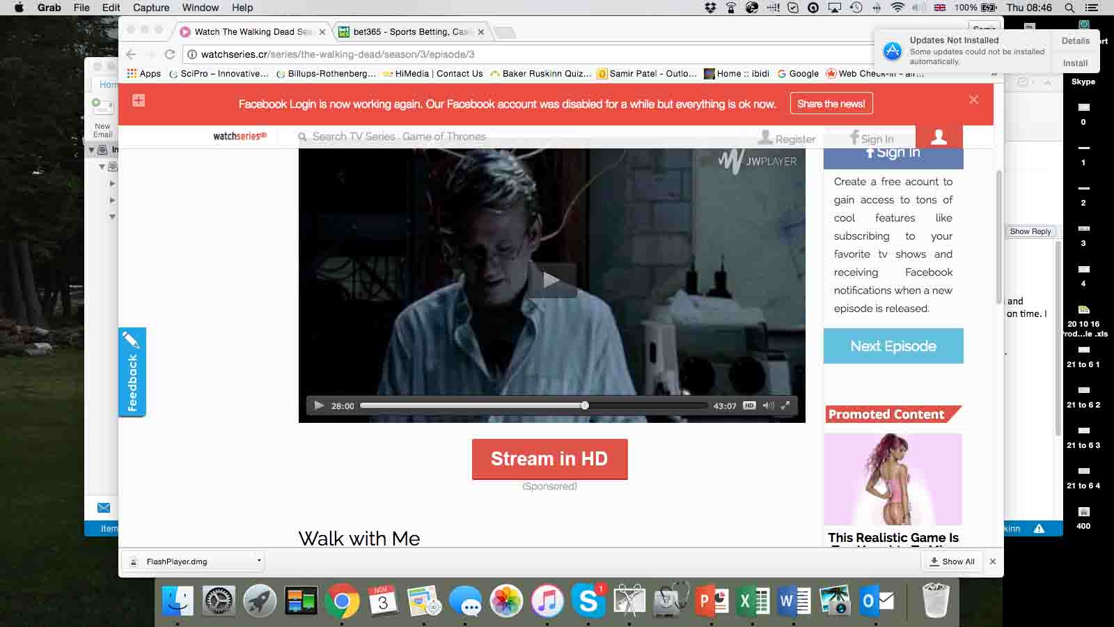This screenshot has height=627, width=1114.
Task: Open the Apps bookmarks shortcut
Action: pos(144,73)
